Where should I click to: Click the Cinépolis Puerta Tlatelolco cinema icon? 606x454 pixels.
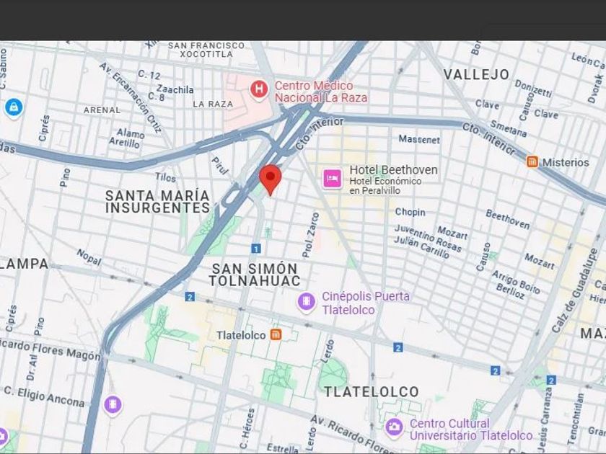tap(307, 301)
